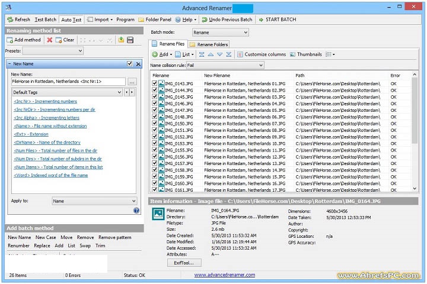Close the New Name method with X
This screenshot has height=284, width=427.
pyautogui.click(x=138, y=64)
